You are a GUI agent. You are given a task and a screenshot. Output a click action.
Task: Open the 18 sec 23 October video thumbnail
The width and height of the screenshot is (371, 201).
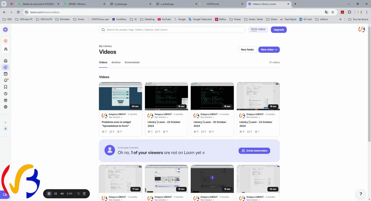pos(258,96)
